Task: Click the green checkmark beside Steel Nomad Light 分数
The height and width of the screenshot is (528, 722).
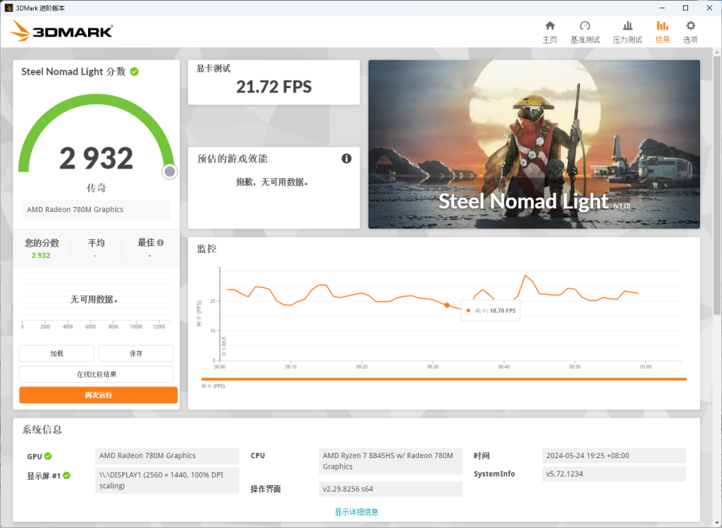Action: tap(135, 71)
